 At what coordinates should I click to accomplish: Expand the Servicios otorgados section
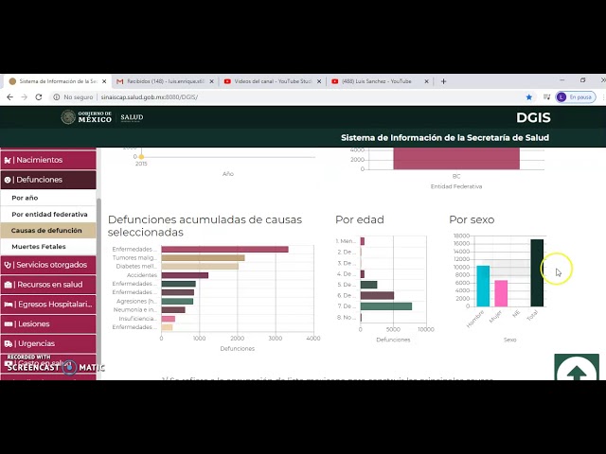click(47, 265)
